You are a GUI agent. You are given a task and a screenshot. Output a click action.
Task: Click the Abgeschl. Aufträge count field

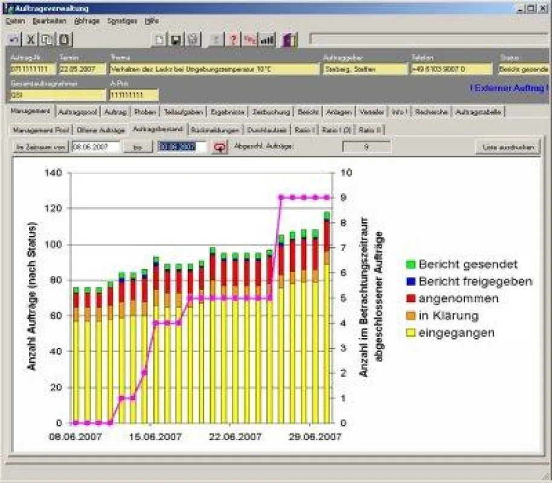point(366,147)
